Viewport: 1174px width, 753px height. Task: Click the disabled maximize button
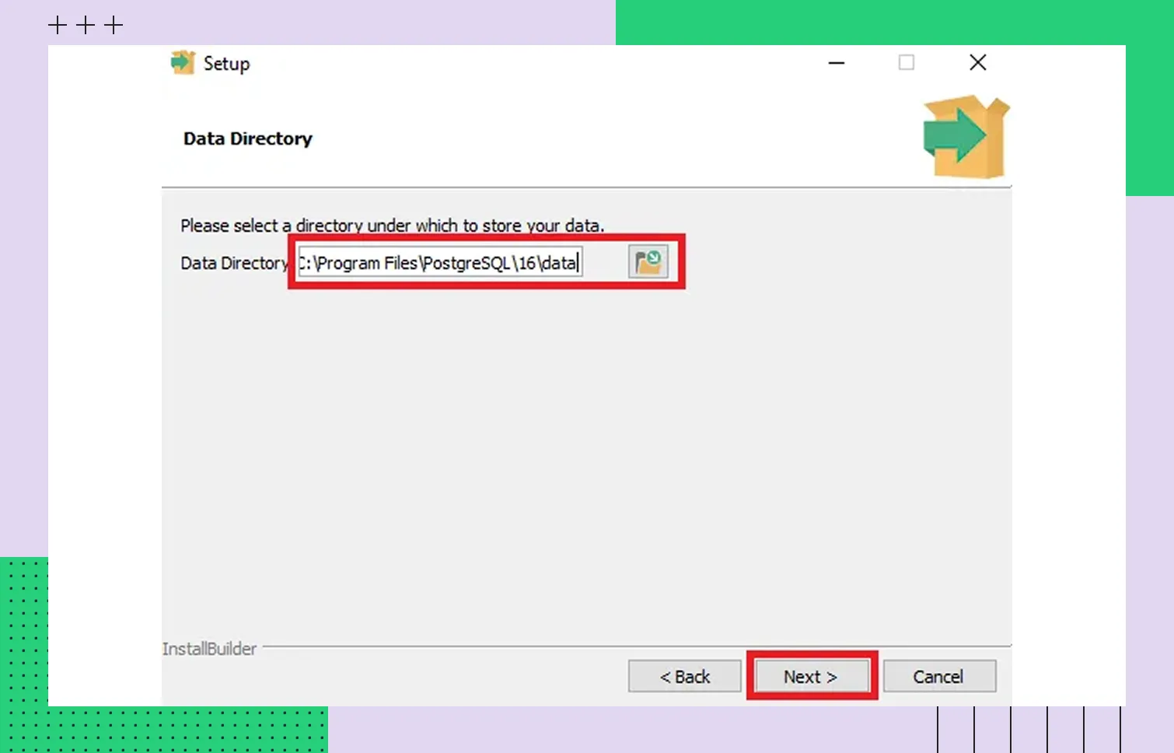click(x=907, y=63)
